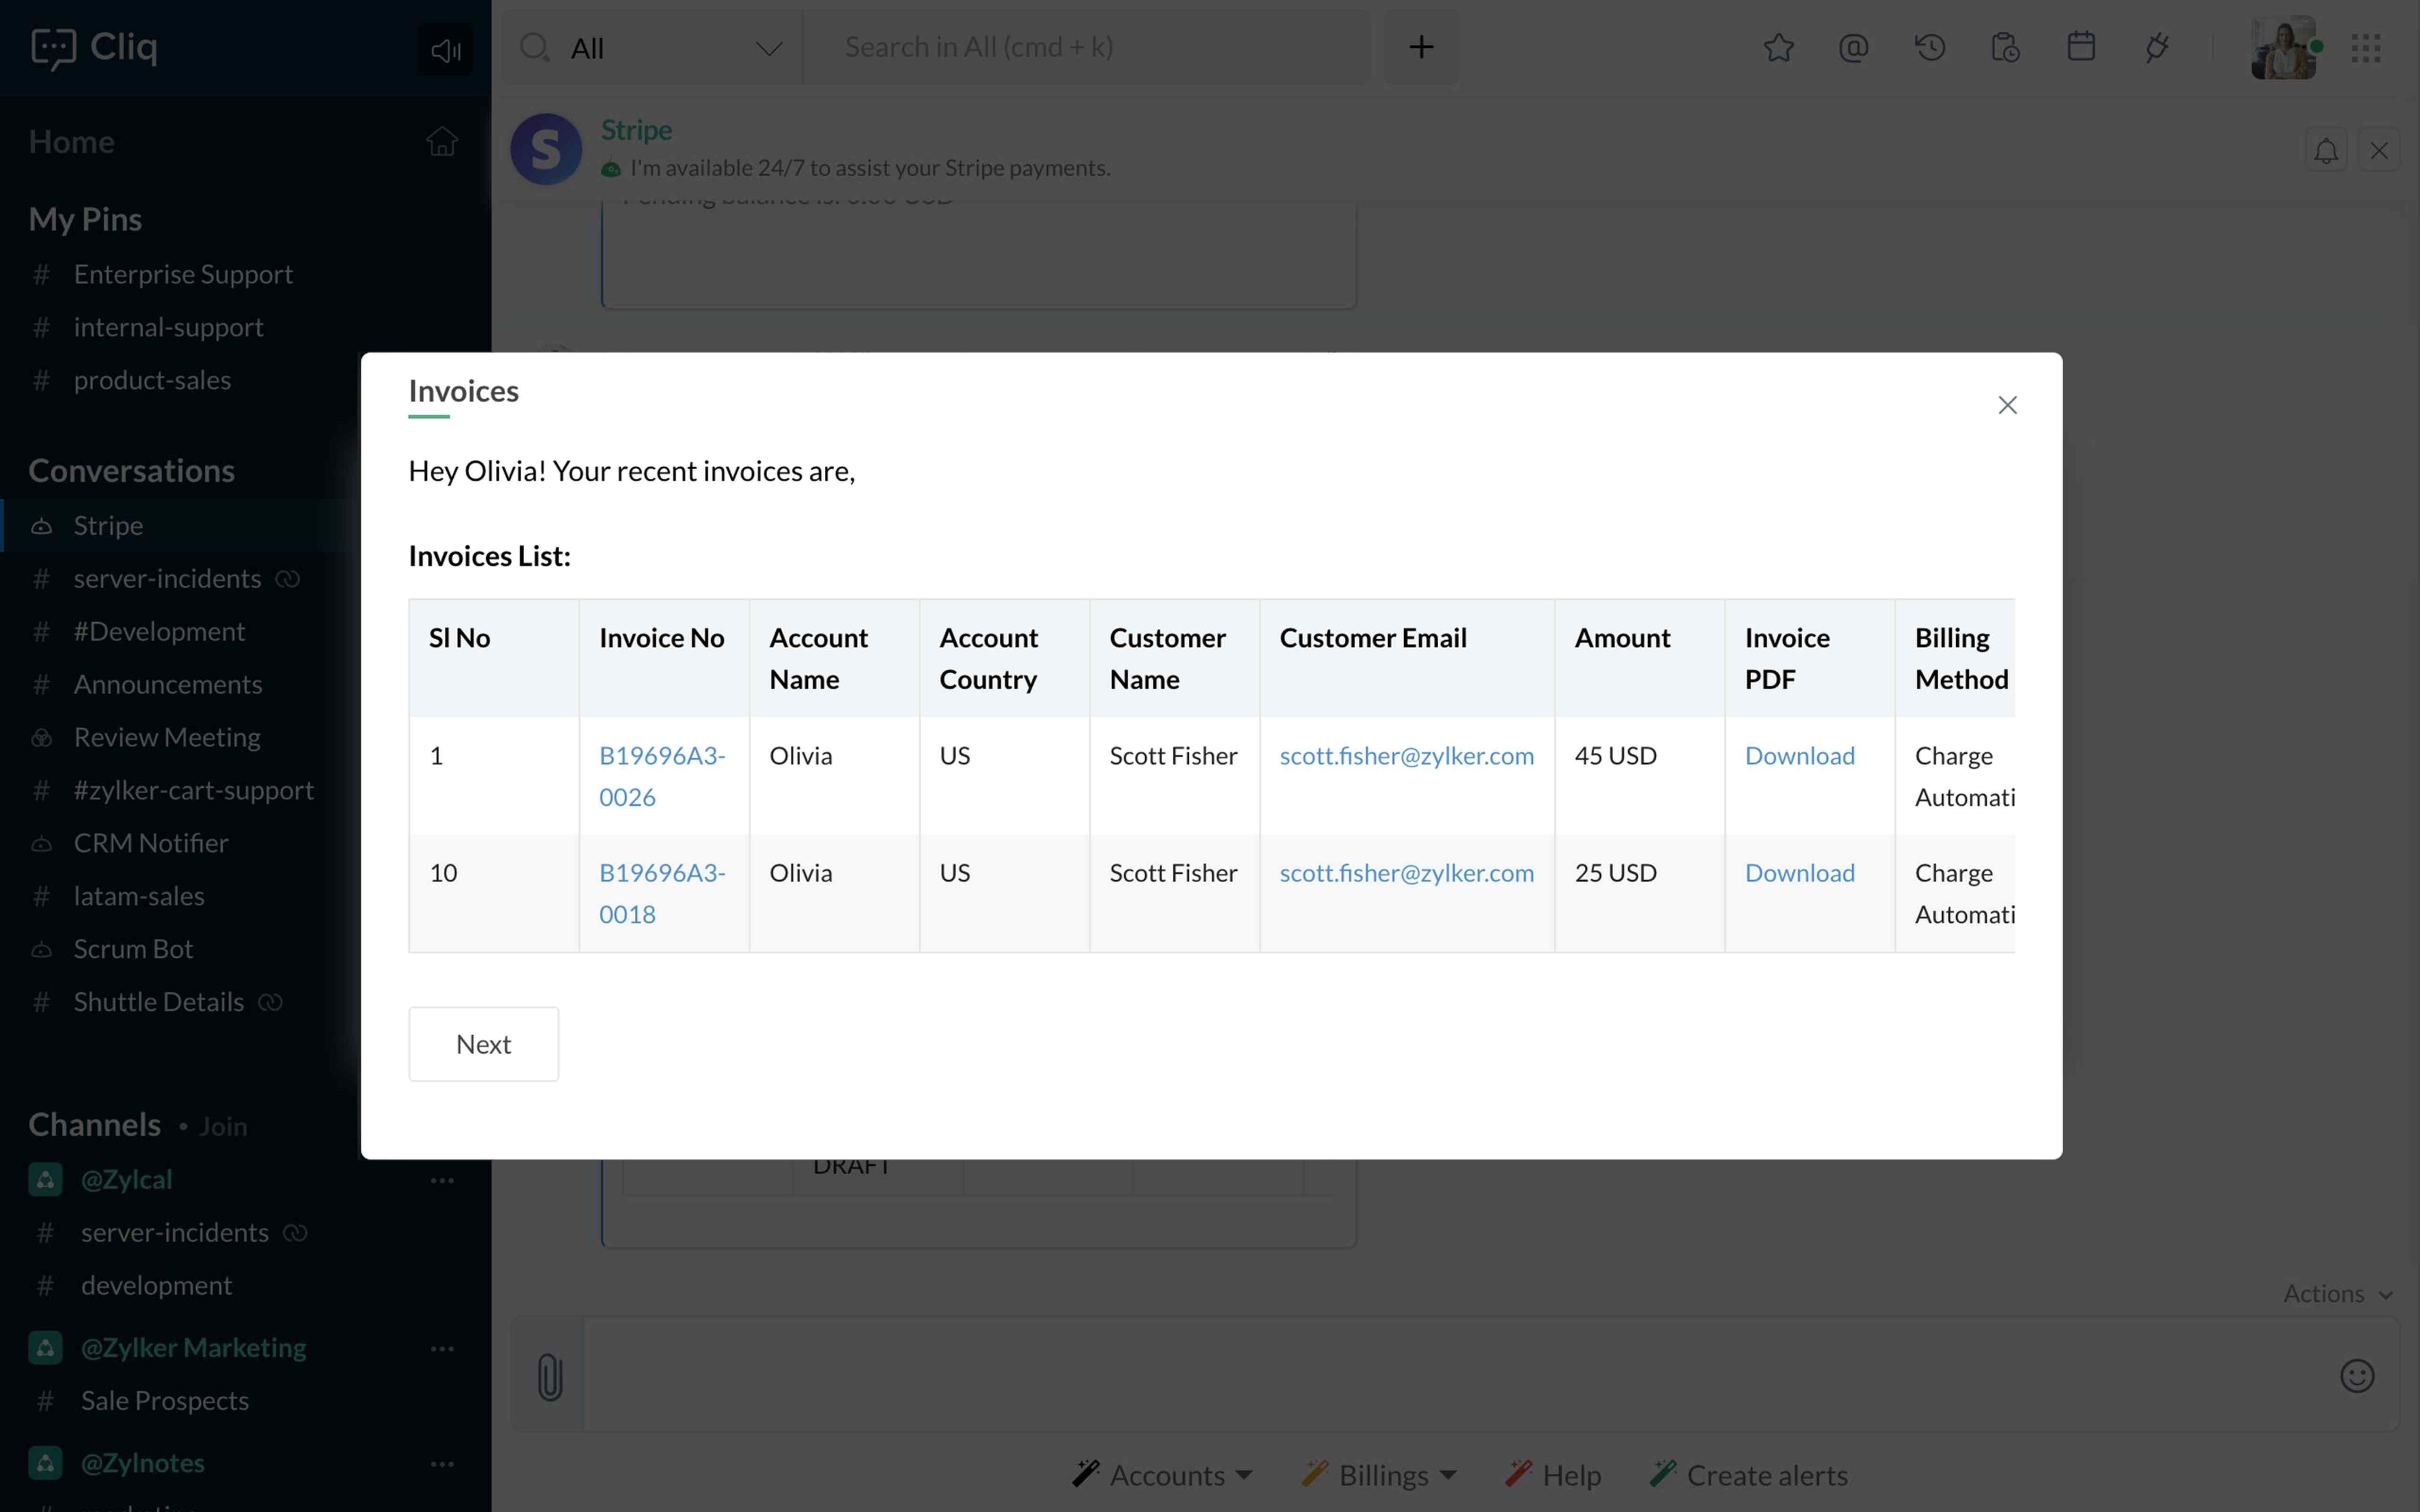
Task: Open product-sales pinned channel
Action: click(x=152, y=380)
